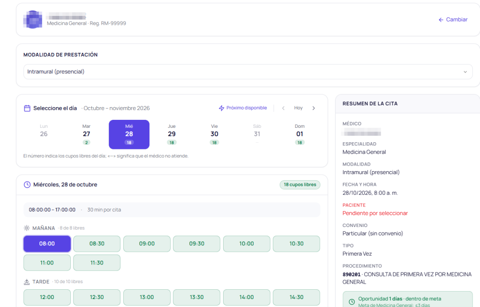Jump to the Próximo disponible slot

[243, 108]
